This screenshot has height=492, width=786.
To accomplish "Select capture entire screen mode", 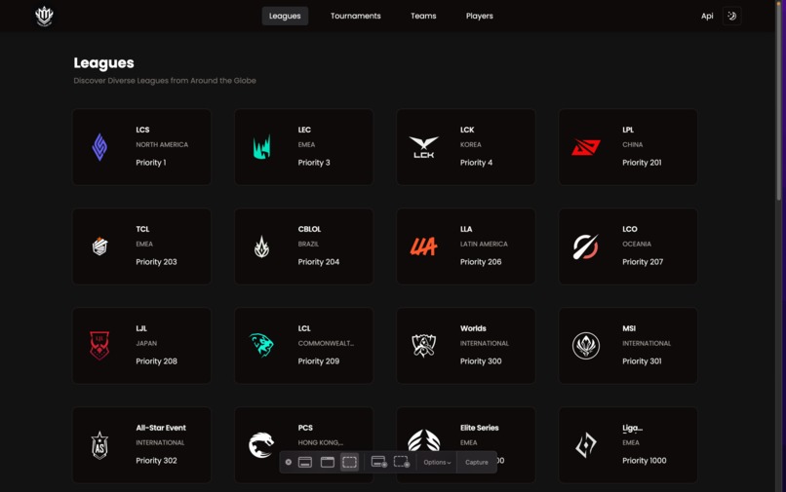I will coord(305,462).
